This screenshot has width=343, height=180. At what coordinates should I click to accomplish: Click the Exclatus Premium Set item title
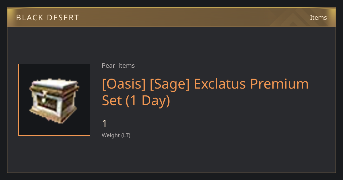click(x=205, y=92)
